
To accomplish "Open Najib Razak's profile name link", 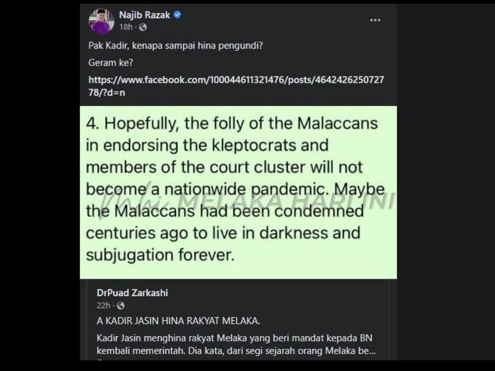I will tap(144, 15).
